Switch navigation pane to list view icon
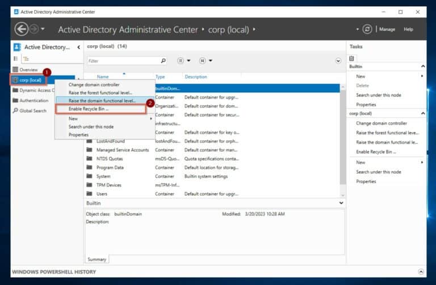436x285 pixels. (x=15, y=58)
